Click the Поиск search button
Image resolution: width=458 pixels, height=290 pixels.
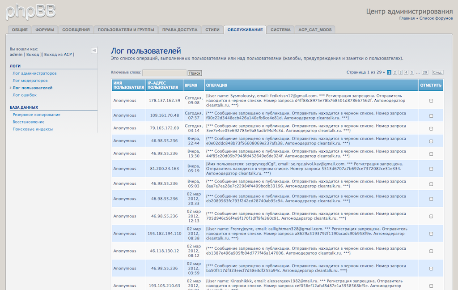coord(195,73)
